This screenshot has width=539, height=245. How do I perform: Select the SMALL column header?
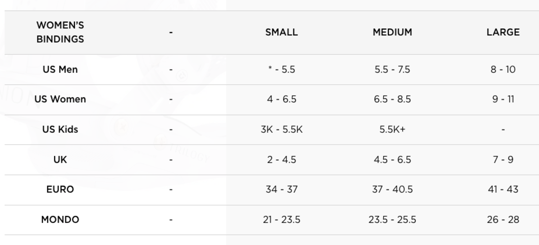[282, 32]
